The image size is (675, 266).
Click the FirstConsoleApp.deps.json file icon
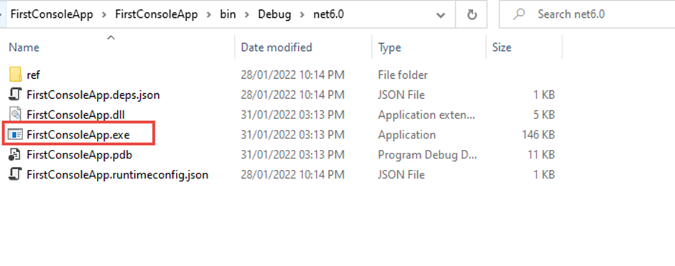pos(15,95)
